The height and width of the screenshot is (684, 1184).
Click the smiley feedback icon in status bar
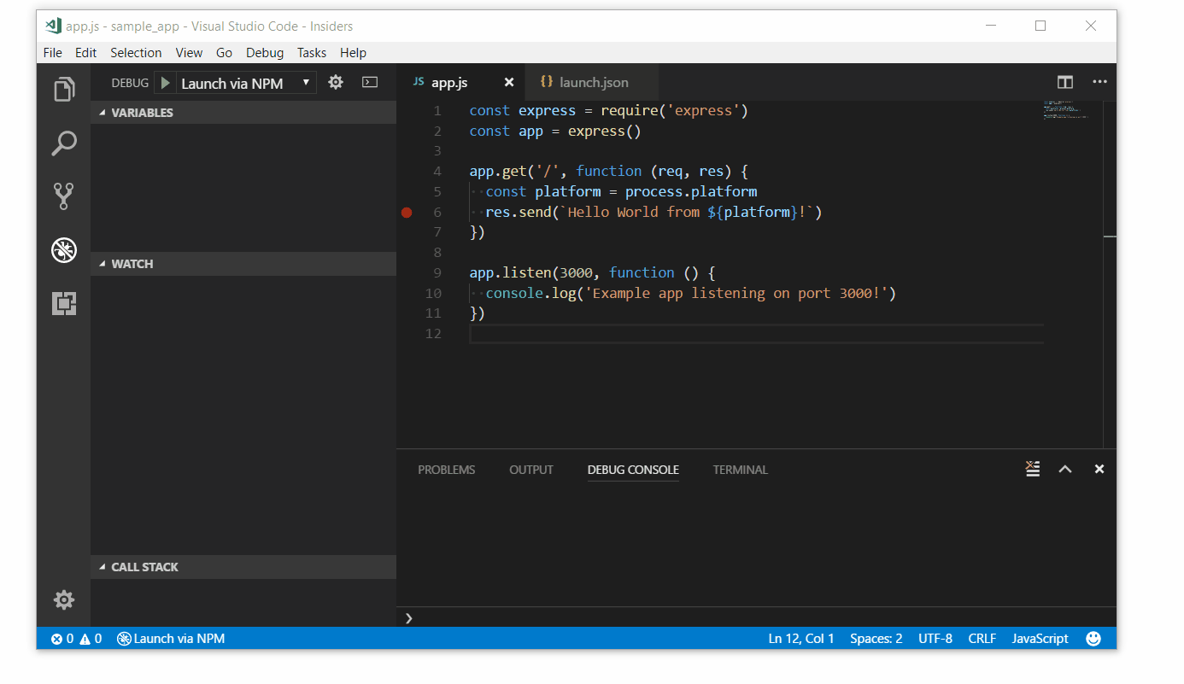coord(1093,638)
